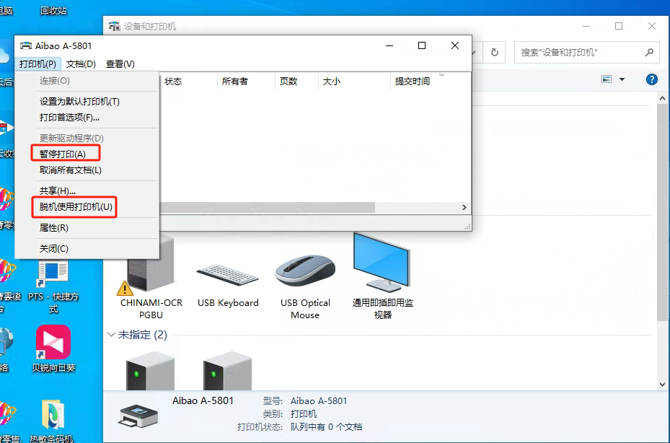Open the 文档(D) menu

[81, 64]
